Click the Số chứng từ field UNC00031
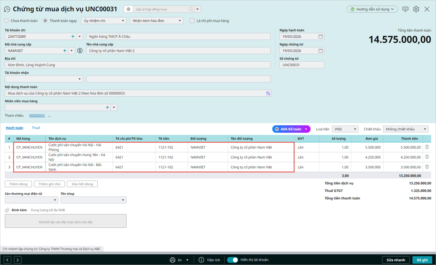436x265 pixels. [302, 65]
